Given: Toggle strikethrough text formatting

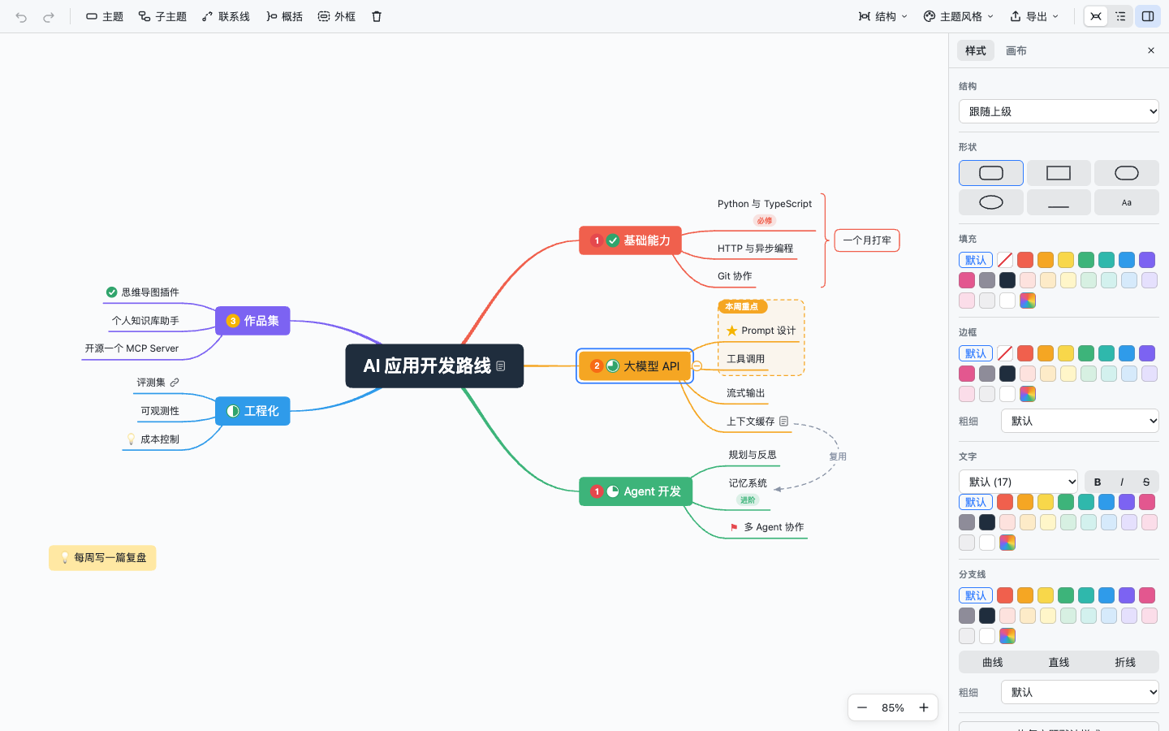Looking at the screenshot, I should coord(1146,482).
